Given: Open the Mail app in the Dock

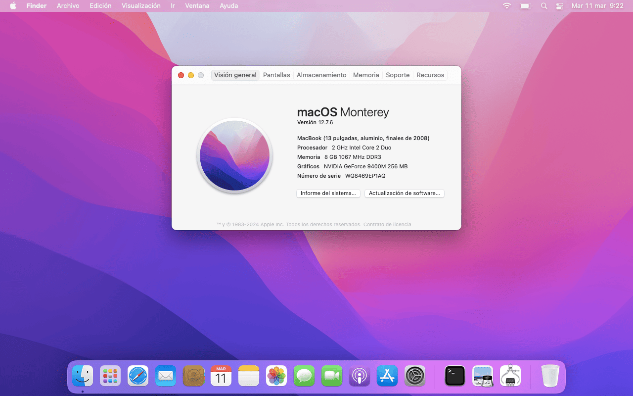Looking at the screenshot, I should tap(166, 376).
